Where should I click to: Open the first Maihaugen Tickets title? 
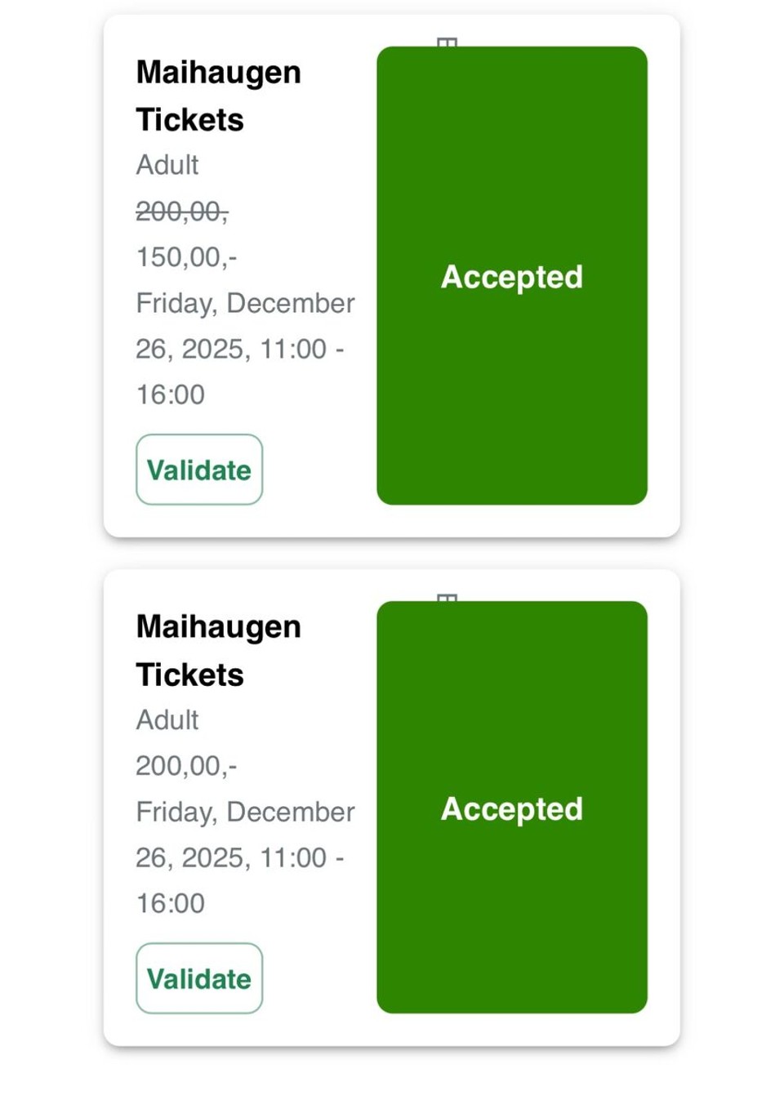point(218,96)
